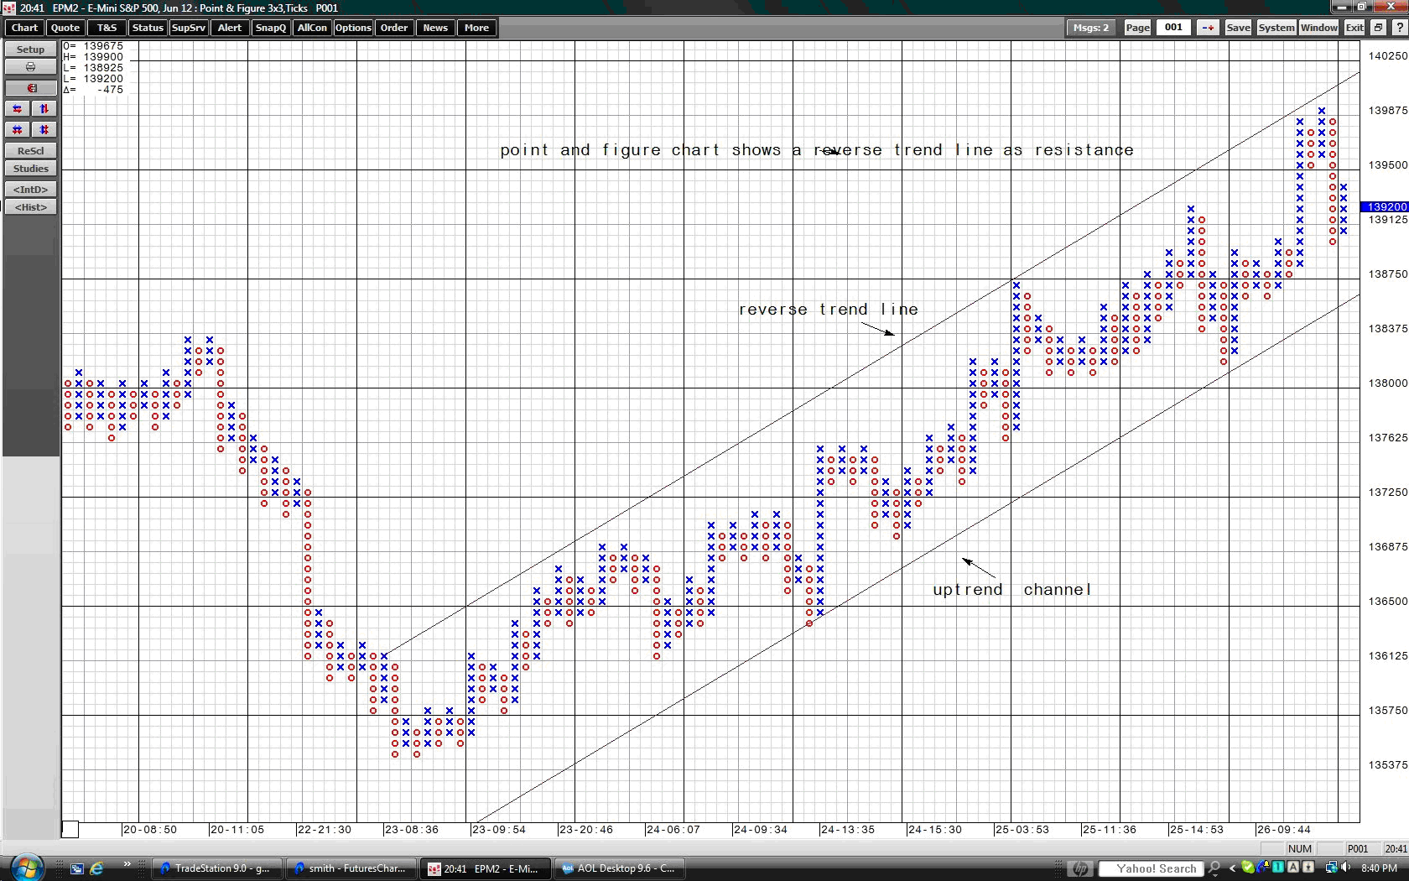
Task: Click the 'uptrend channel' annotation text
Action: [x=1012, y=590]
